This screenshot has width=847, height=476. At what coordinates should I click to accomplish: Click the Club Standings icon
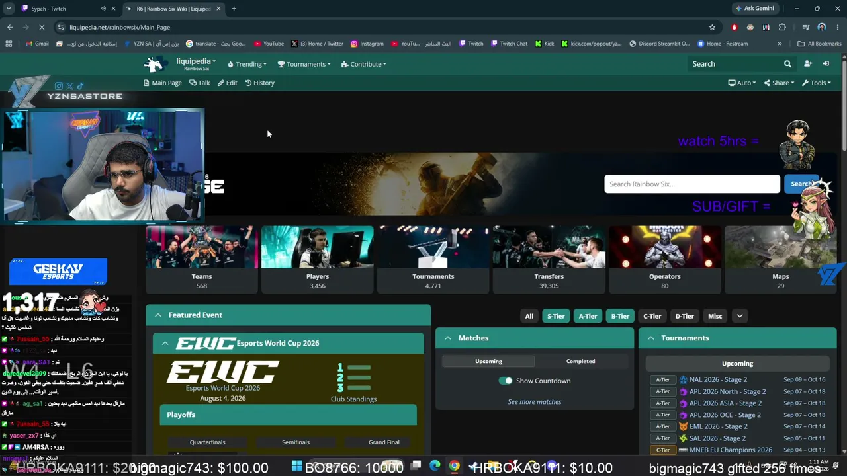tap(353, 377)
